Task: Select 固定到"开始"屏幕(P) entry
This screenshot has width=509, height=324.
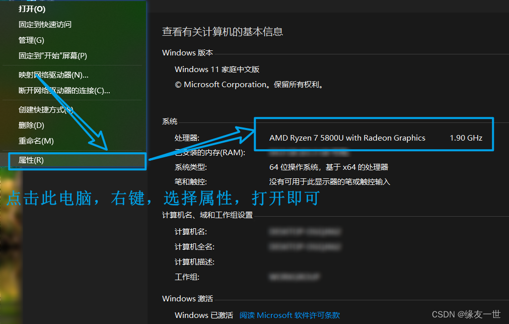Action: point(52,55)
